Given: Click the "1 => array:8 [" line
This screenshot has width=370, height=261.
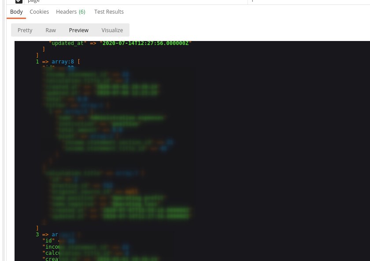Looking at the screenshot, I should (x=58, y=62).
